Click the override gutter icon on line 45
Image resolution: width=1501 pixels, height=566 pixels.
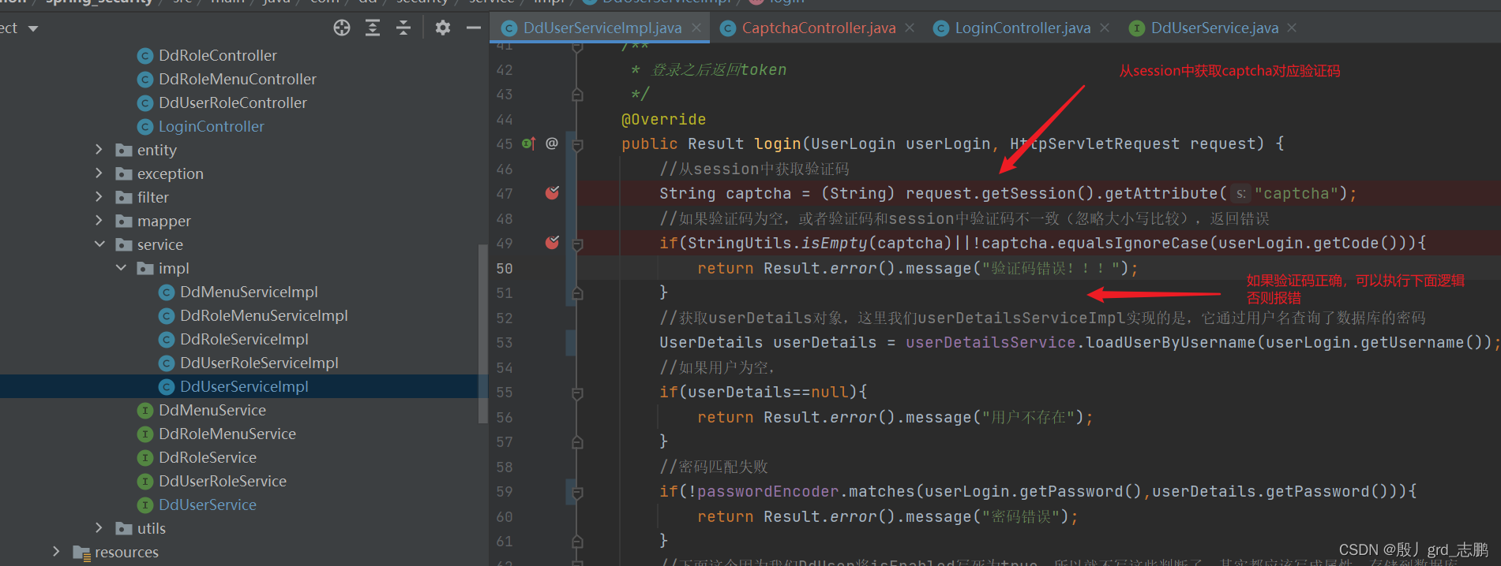click(x=528, y=143)
